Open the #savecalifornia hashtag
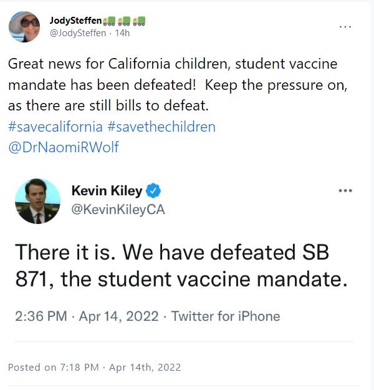Image resolution: width=374 pixels, height=390 pixels. pyautogui.click(x=55, y=127)
